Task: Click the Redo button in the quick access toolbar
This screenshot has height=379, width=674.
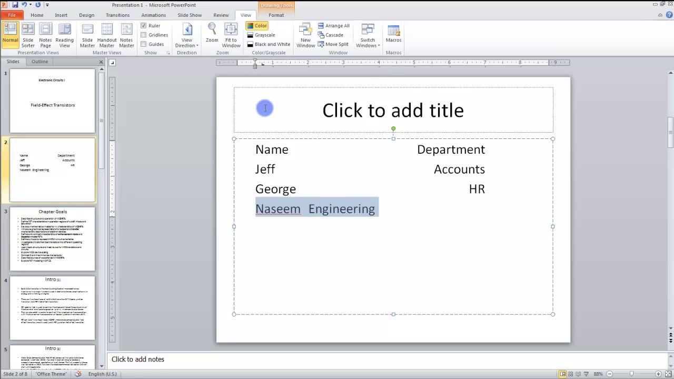Action: click(x=38, y=5)
